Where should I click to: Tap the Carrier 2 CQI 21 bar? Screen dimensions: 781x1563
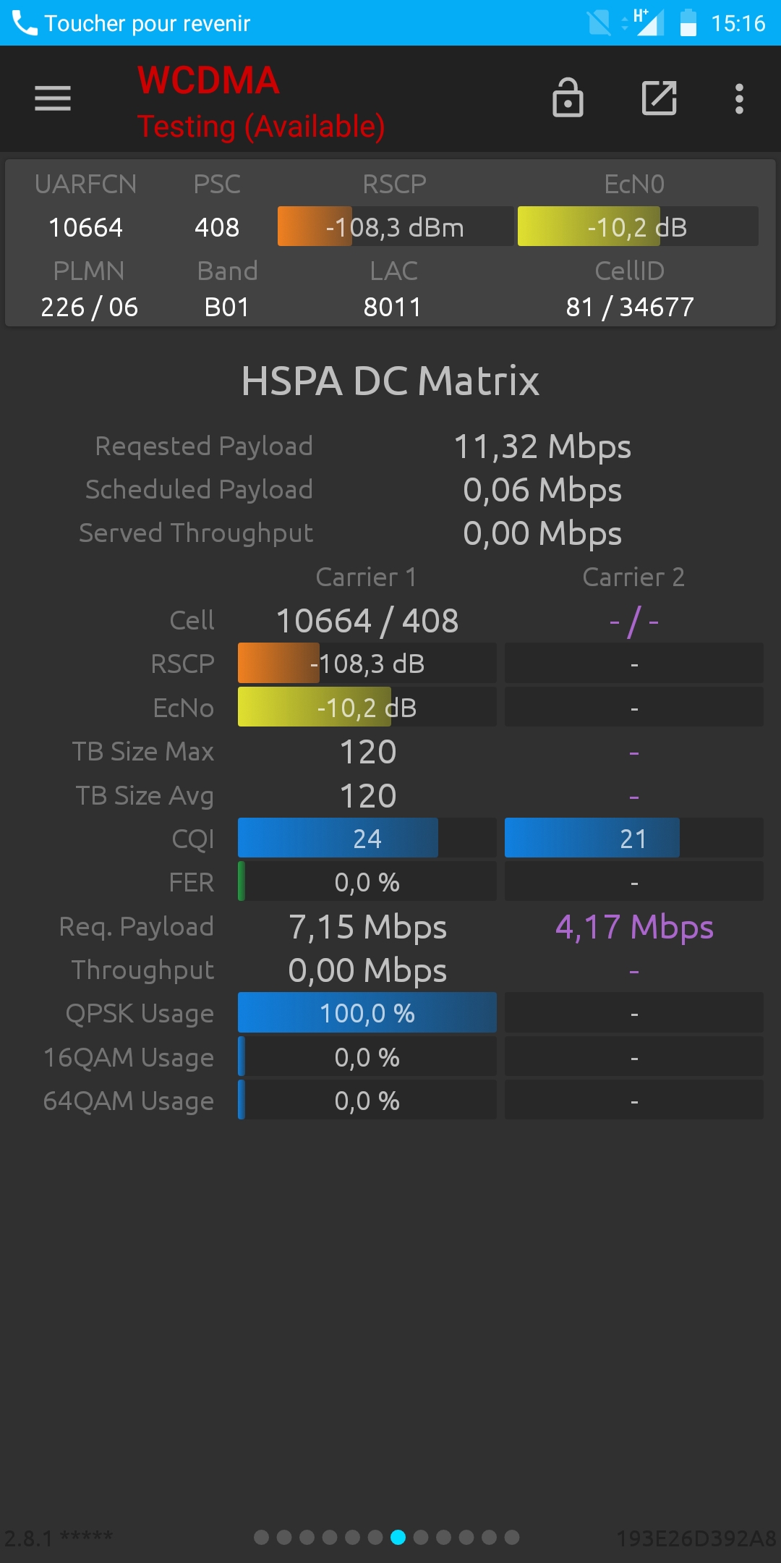click(x=634, y=838)
